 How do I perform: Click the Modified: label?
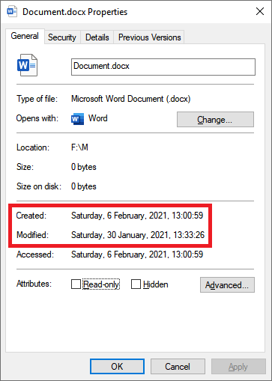tap(32, 235)
